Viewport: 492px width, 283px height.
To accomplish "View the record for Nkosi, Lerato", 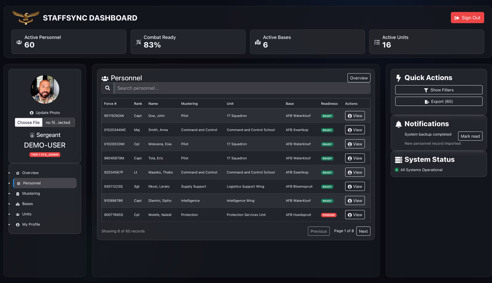I will 355,187.
